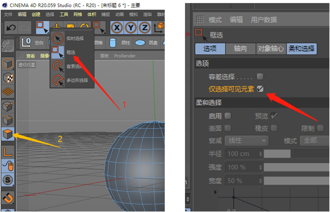Image resolution: width=330 pixels, height=212 pixels.
Task: Open the 模式 dropdown showing 全部
Action: [x=314, y=141]
